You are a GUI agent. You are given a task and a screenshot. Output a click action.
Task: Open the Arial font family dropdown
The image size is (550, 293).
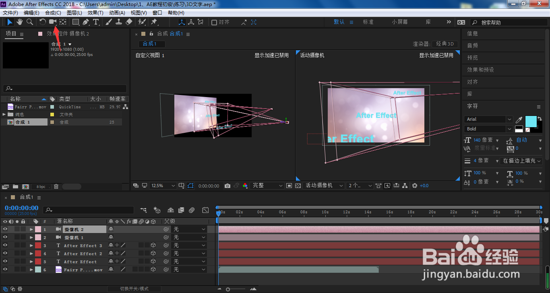[x=488, y=119]
